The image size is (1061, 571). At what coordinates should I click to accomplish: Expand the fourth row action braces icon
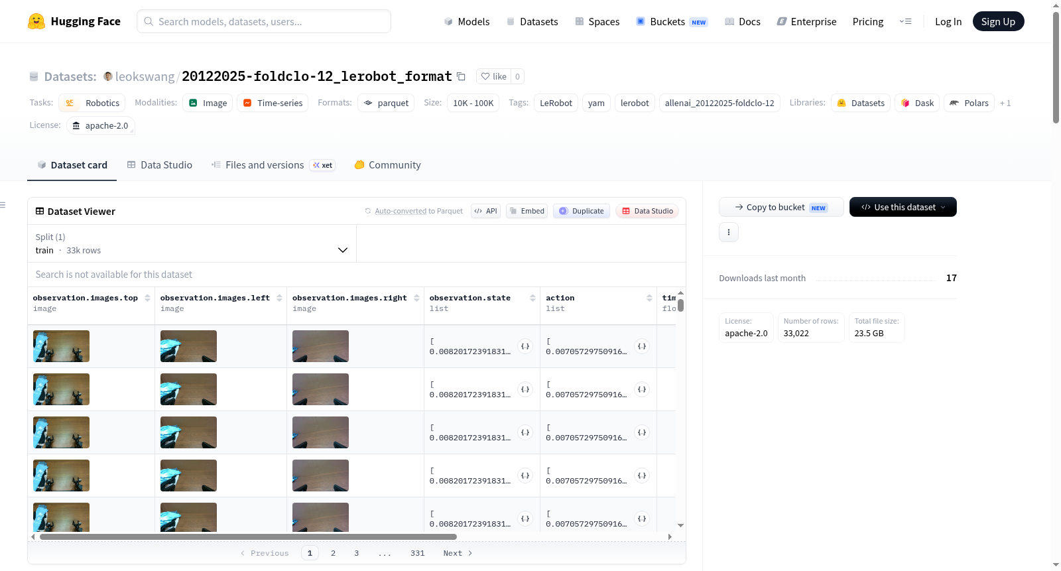click(x=642, y=476)
